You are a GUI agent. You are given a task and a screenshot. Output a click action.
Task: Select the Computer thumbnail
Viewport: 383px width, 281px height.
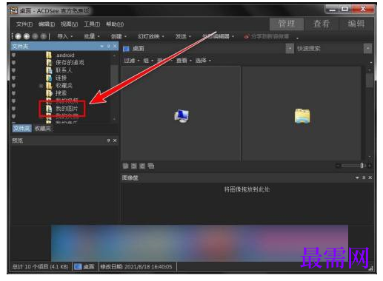pyautogui.click(x=181, y=116)
